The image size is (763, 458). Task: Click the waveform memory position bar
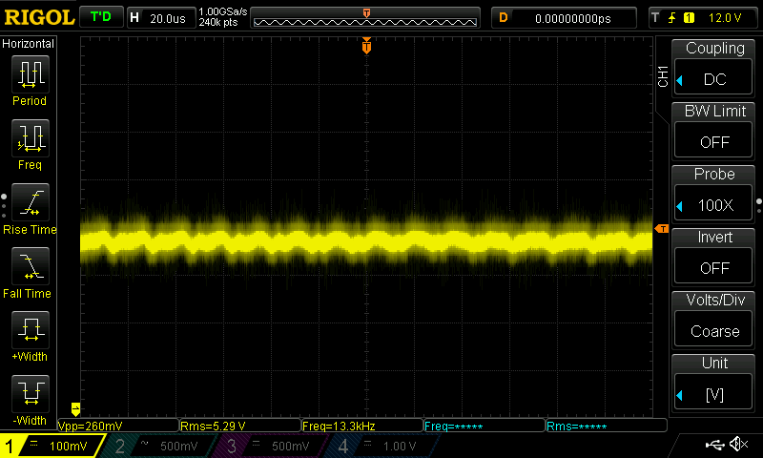click(x=366, y=19)
